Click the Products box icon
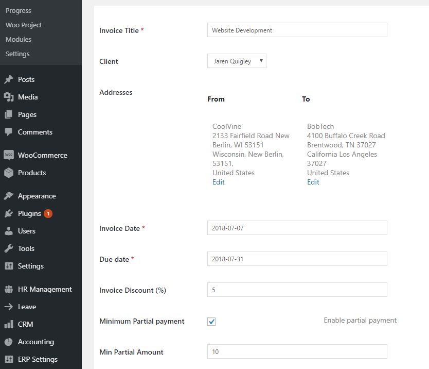The image size is (429, 369). [x=9, y=173]
